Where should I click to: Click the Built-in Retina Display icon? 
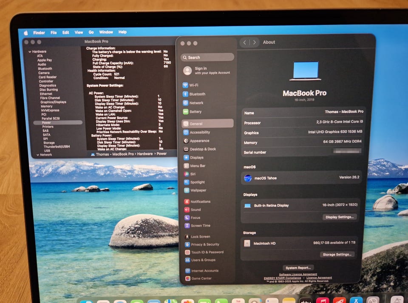247,206
